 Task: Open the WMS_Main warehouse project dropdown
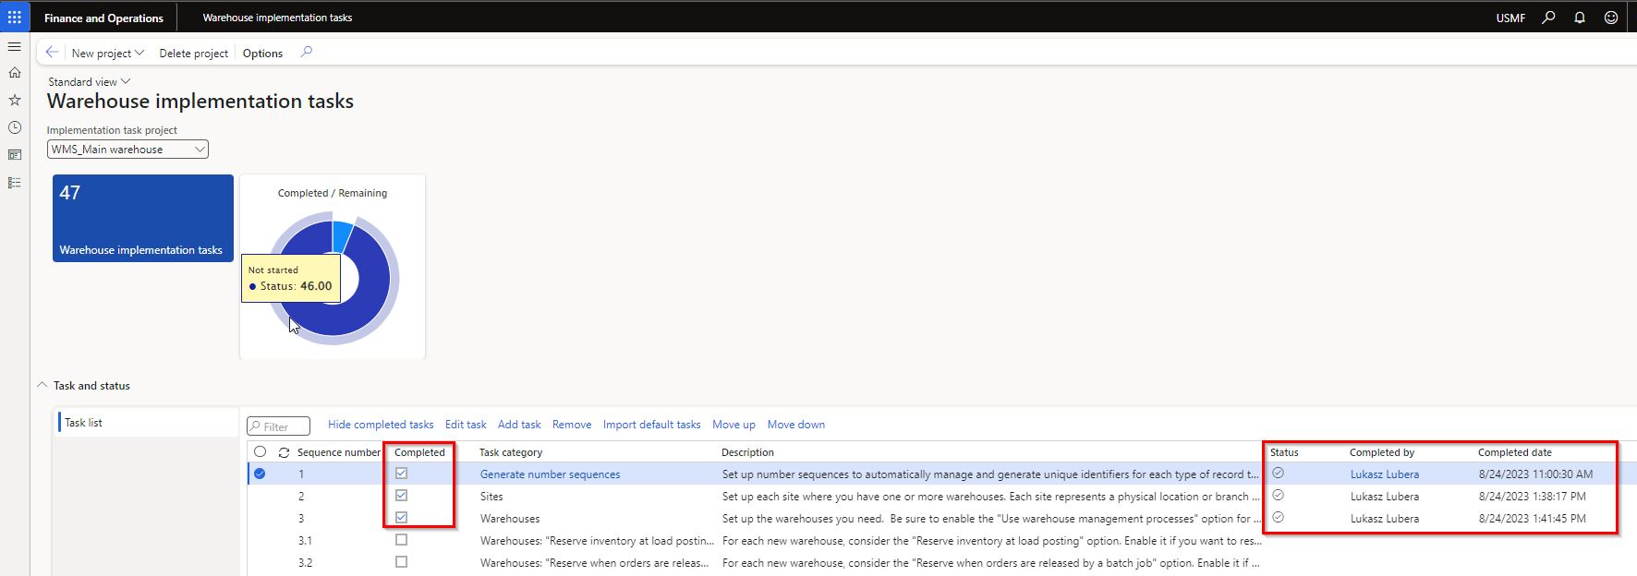pos(127,150)
